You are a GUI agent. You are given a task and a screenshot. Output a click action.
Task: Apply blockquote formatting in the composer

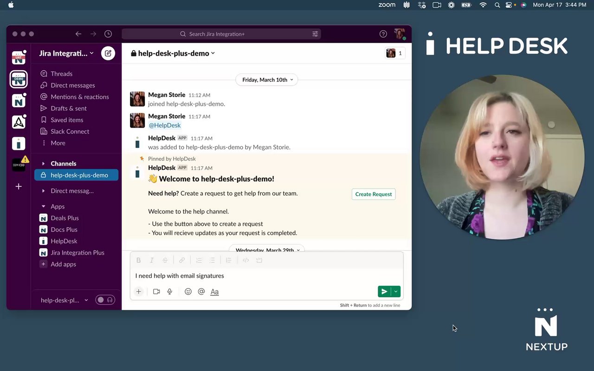pos(229,260)
